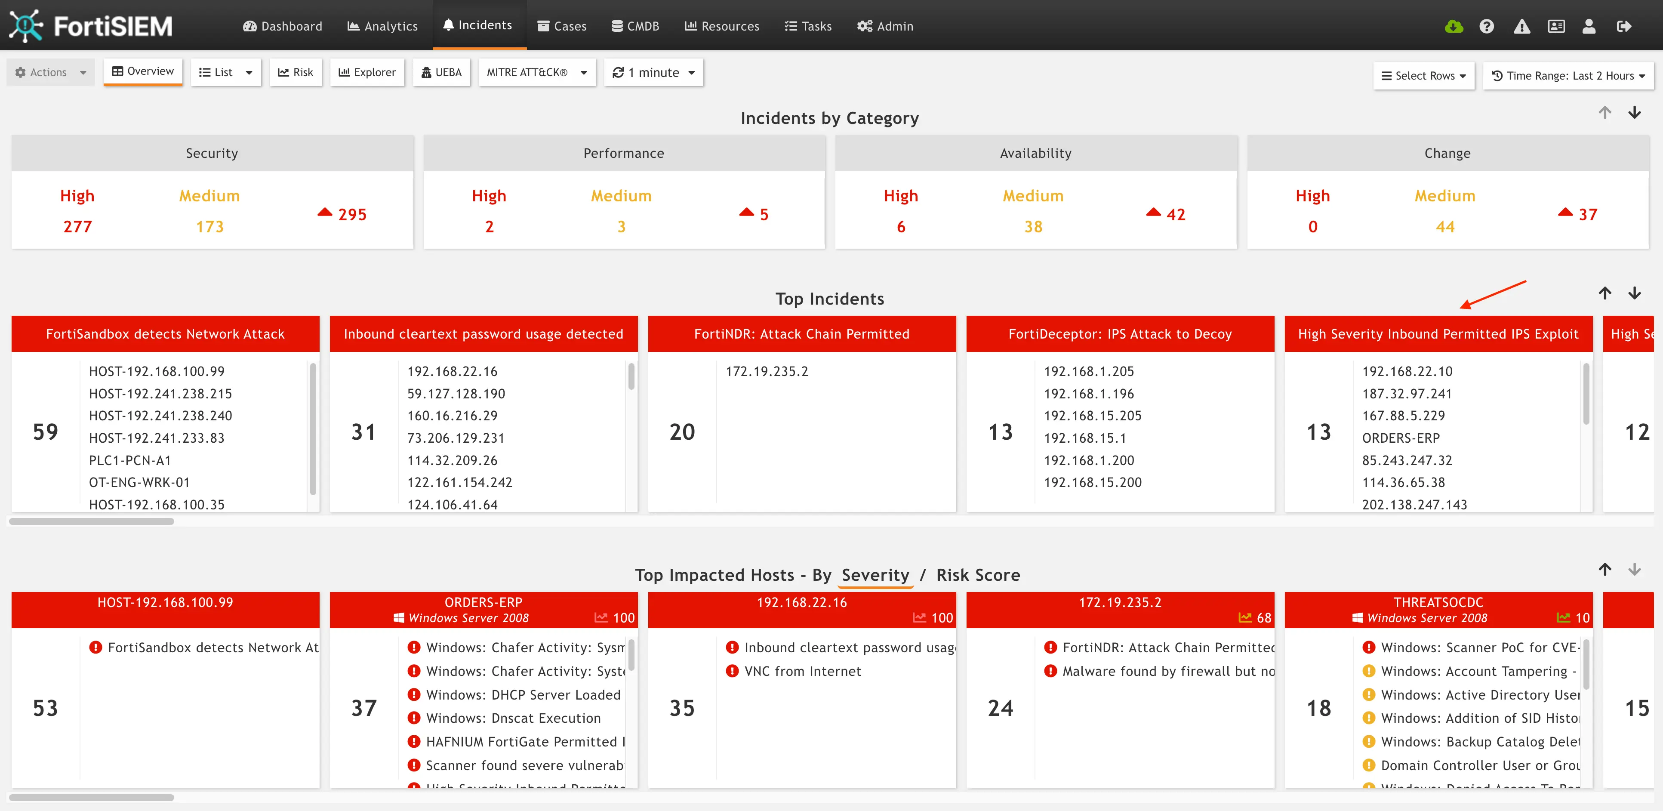Move Incidents by Category section down
Screen dimensions: 1663x811
pos(1634,112)
